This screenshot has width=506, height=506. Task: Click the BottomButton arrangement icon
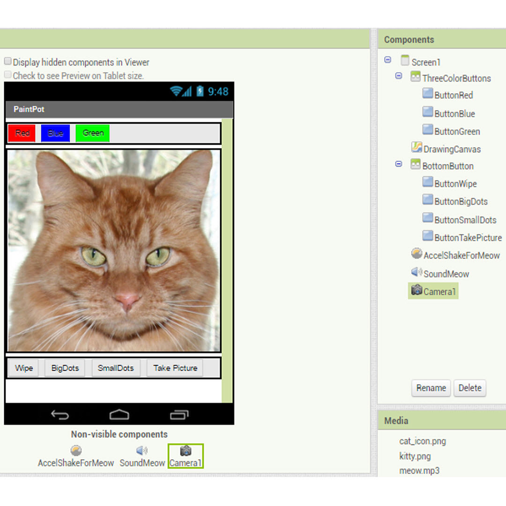[415, 164]
